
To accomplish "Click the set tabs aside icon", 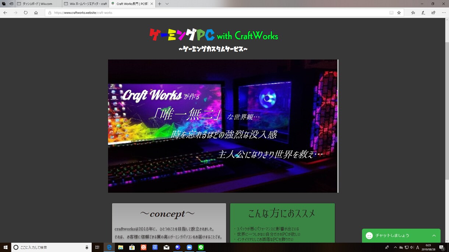I will point(11,4).
